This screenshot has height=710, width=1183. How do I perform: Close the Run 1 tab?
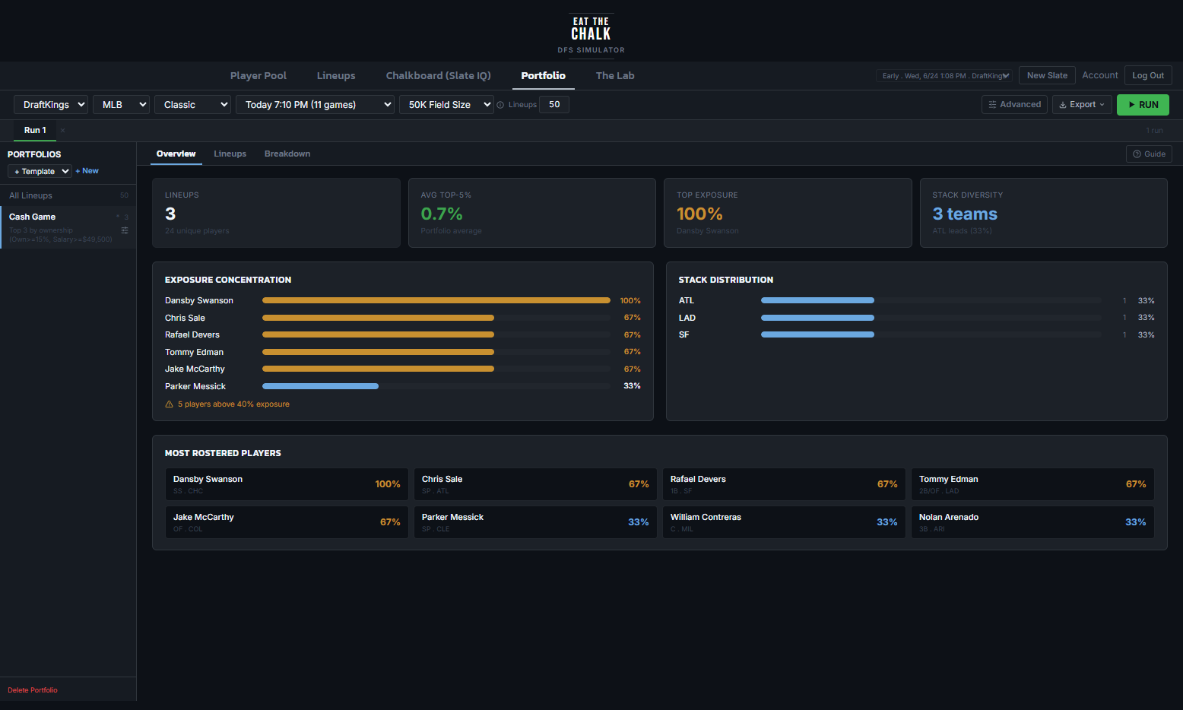tap(62, 131)
